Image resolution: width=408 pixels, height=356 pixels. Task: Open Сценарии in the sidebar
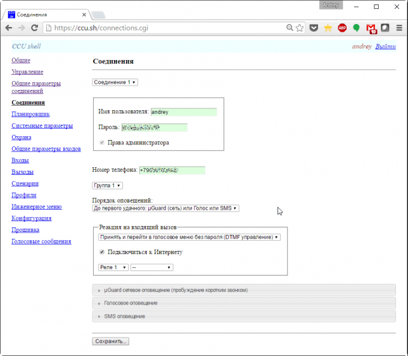(25, 184)
